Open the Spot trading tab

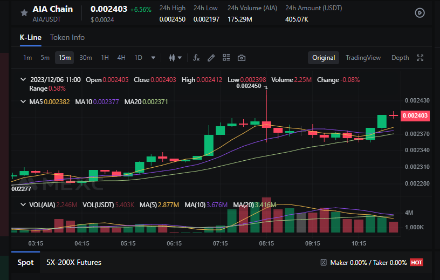pos(25,262)
